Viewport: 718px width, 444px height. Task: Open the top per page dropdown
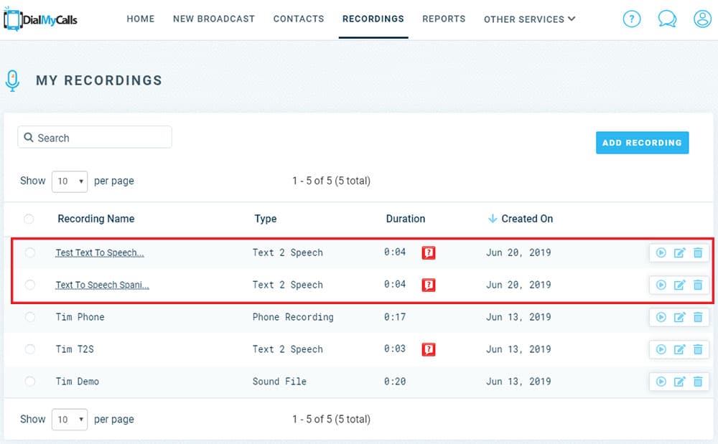pos(70,181)
